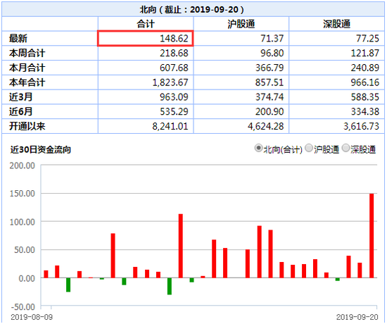Click the 沪股通 column header in table
This screenshot has height=324, width=387.
[x=241, y=24]
